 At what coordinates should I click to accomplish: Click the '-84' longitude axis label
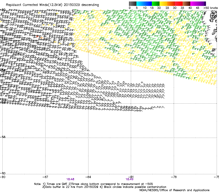[88, 177]
